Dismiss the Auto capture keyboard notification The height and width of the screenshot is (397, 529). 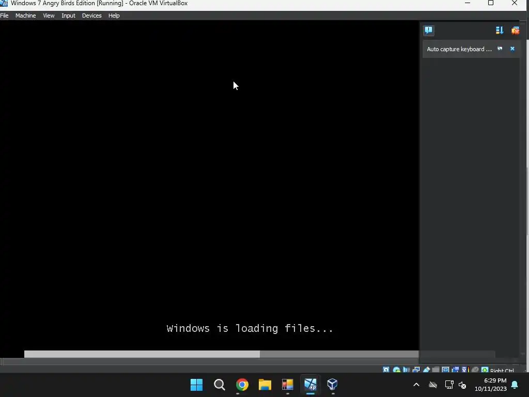(x=512, y=49)
